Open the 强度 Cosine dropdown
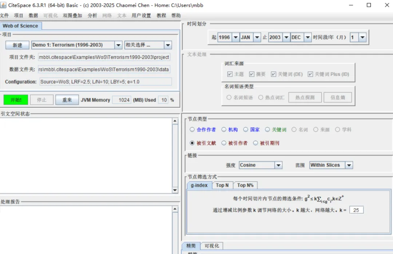Viewport: 393px width, 254px height. pos(278,165)
